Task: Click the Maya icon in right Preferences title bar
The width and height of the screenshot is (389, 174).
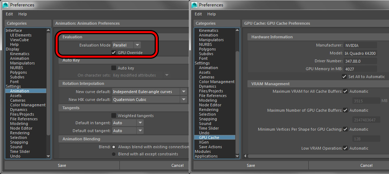Action: coord(195,5)
